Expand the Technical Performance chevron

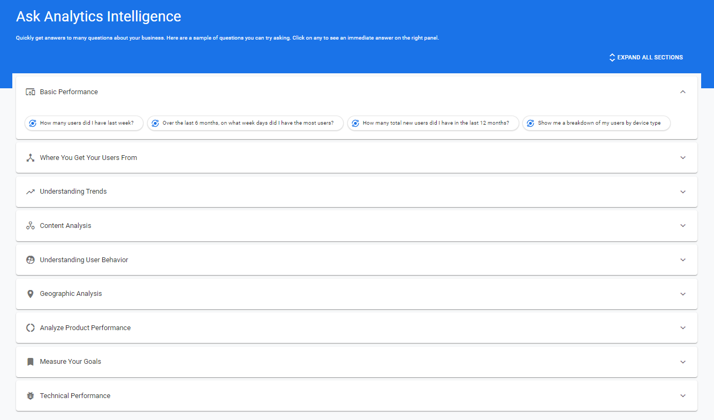(682, 396)
